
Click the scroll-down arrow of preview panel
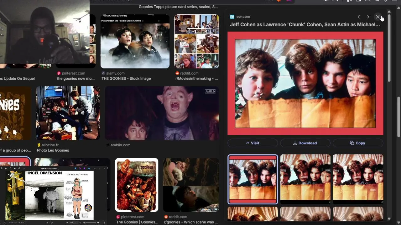389,219
